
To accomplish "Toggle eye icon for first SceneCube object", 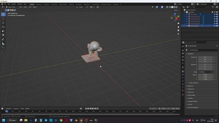I will pyautogui.click(x=215, y=14).
